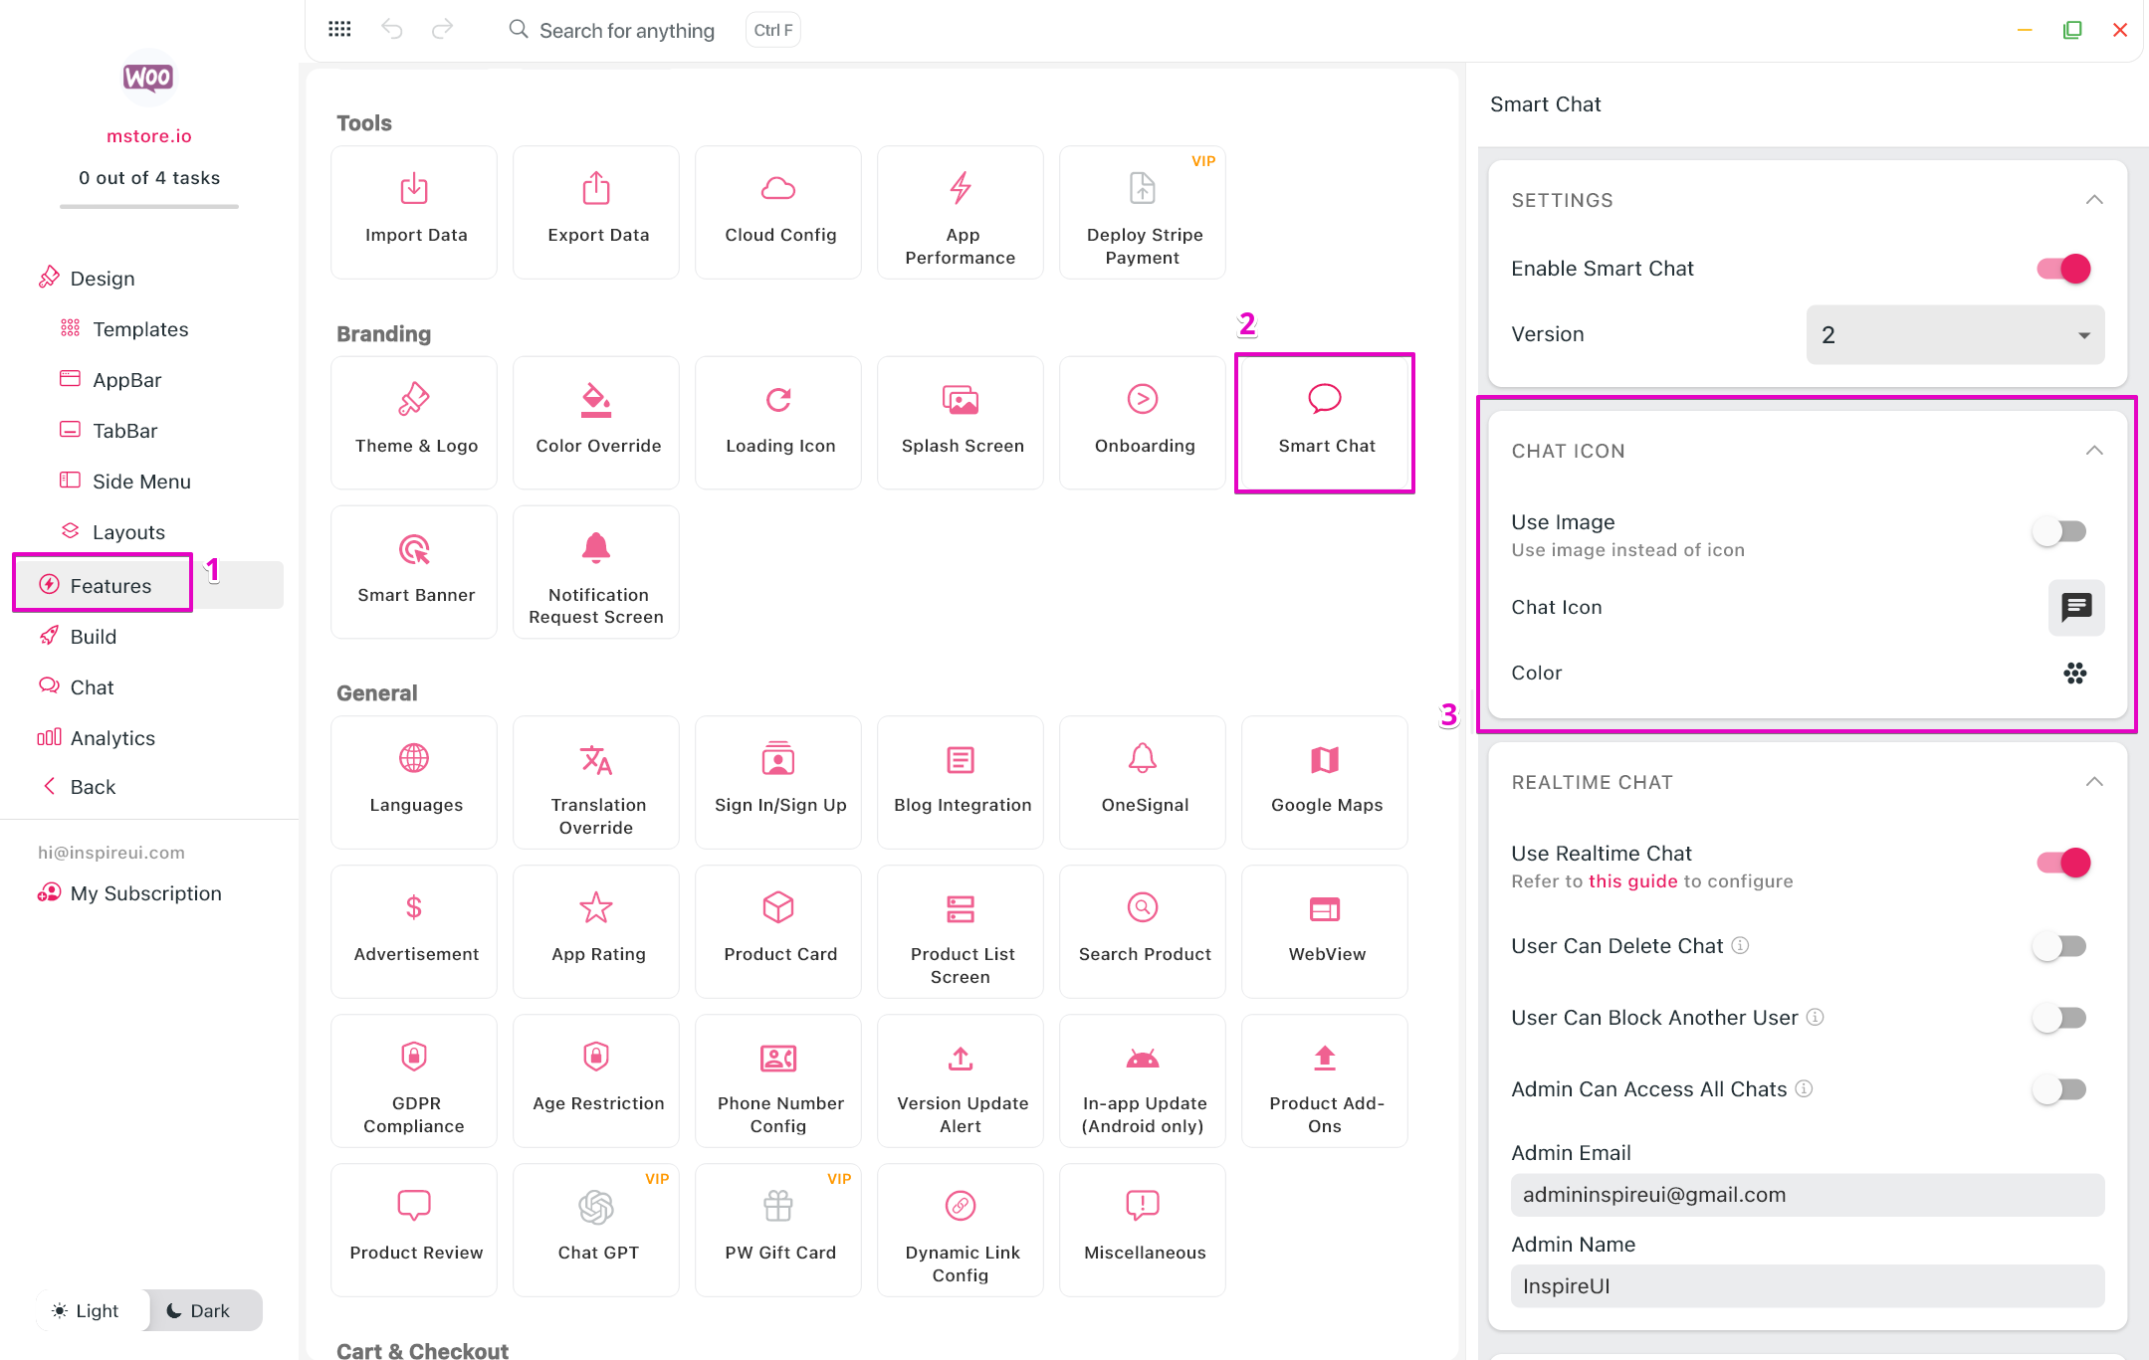Viewport: 2149px width, 1360px height.
Task: Disable the Enable Smart Chat switch
Action: coord(2063,269)
